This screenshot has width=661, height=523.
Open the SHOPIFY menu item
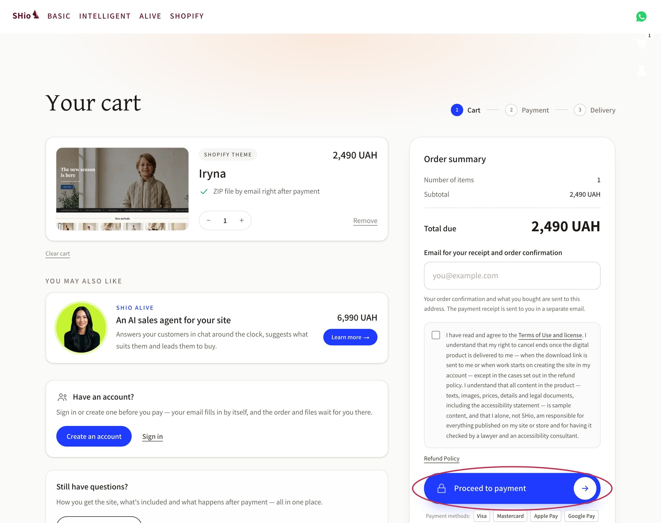[187, 16]
